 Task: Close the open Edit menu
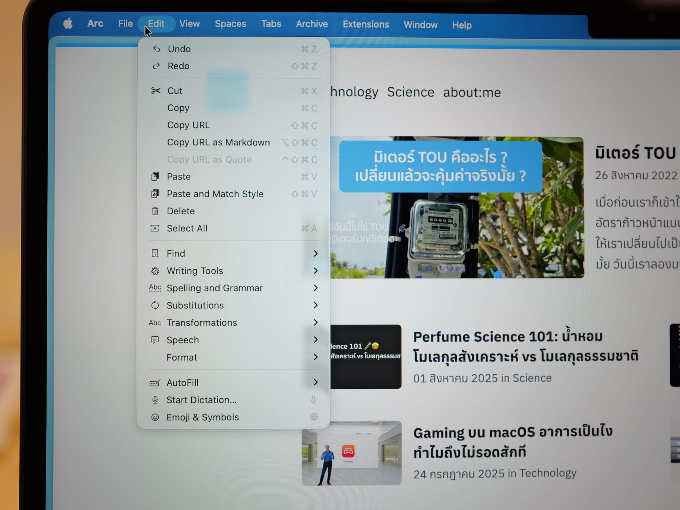(x=156, y=24)
